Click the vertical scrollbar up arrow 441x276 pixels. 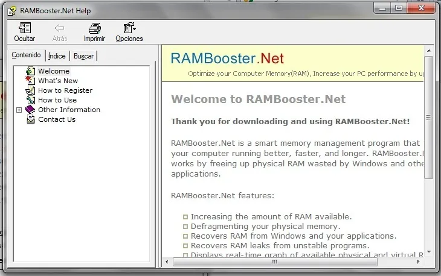429,51
